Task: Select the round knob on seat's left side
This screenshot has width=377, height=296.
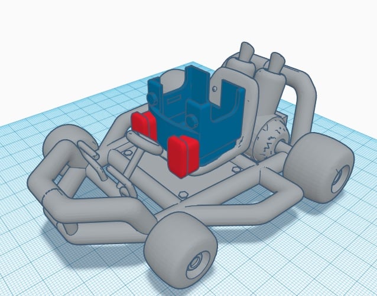Action: 151,98
